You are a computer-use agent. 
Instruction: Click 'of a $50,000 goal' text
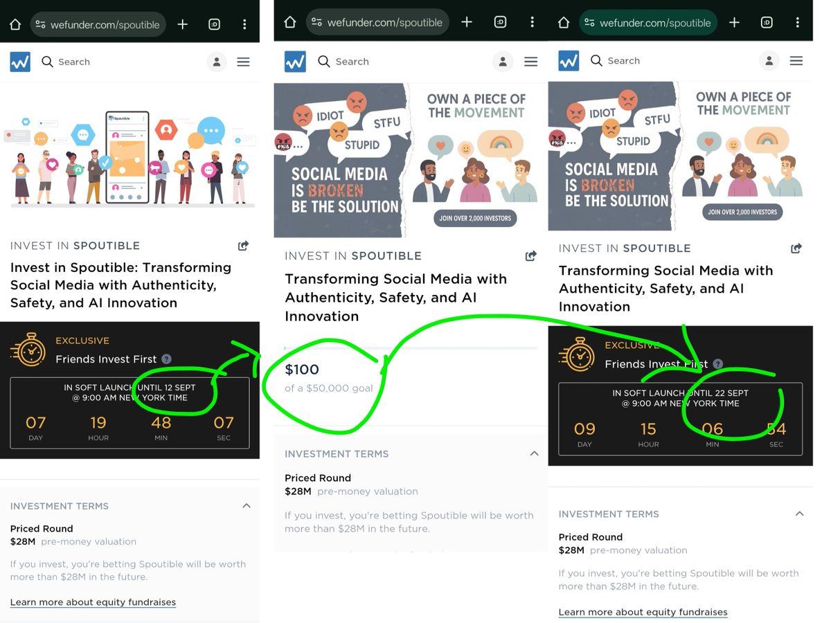click(329, 388)
